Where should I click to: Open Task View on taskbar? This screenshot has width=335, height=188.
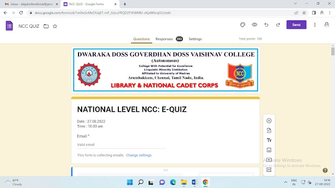[x=151, y=182]
